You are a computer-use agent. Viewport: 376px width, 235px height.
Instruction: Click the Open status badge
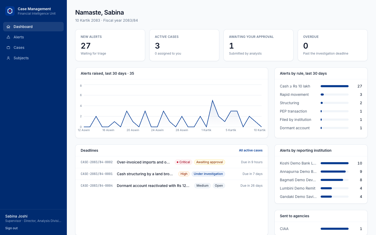pos(219,186)
